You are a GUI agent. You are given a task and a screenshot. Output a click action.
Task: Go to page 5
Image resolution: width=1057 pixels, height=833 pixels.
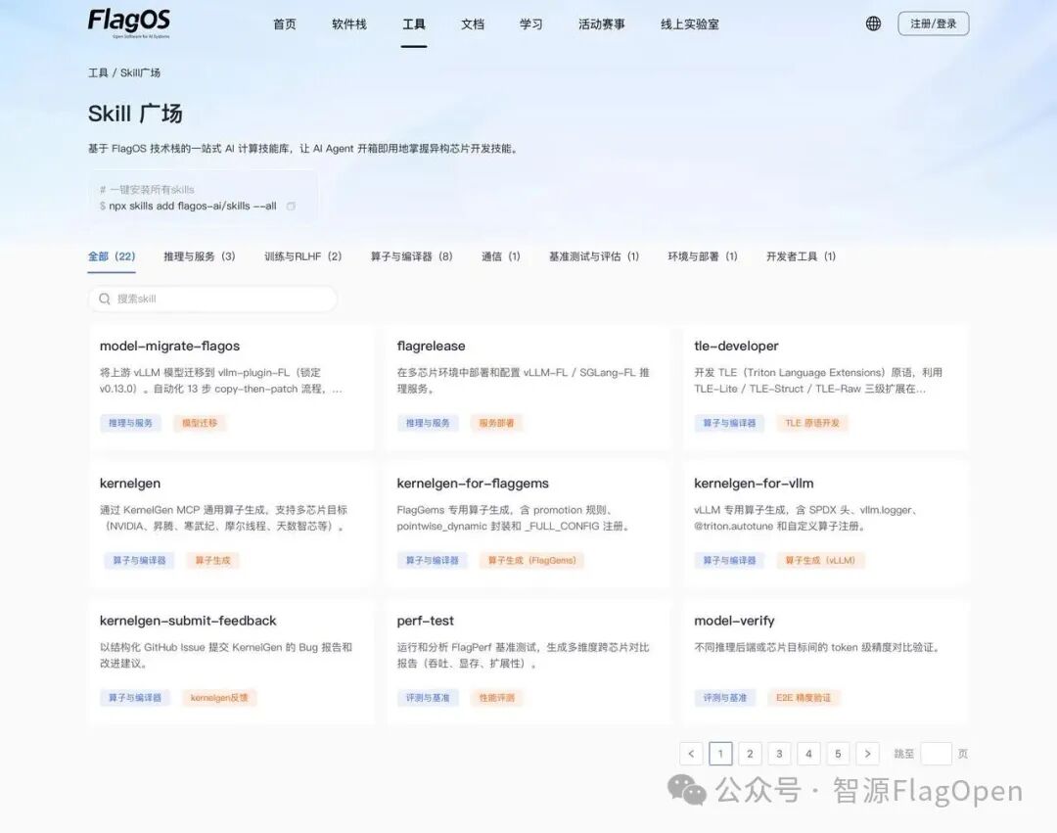[838, 754]
